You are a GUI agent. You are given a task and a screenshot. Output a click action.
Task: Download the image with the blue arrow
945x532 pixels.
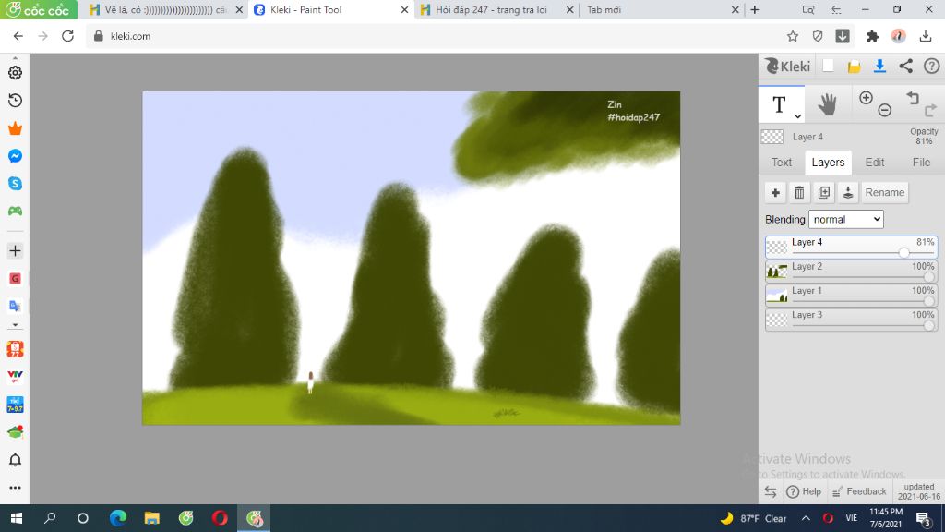coord(879,66)
